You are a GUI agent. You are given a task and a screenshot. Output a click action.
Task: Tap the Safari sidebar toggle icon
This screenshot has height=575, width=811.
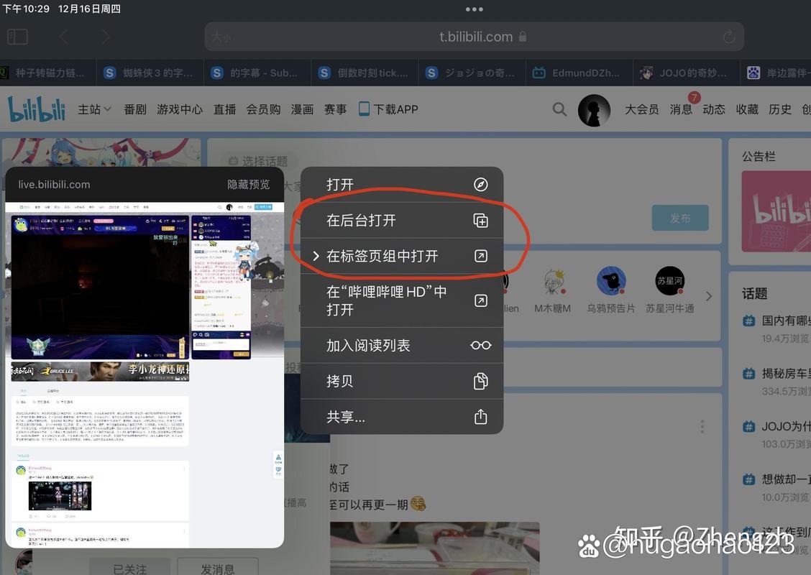(17, 37)
